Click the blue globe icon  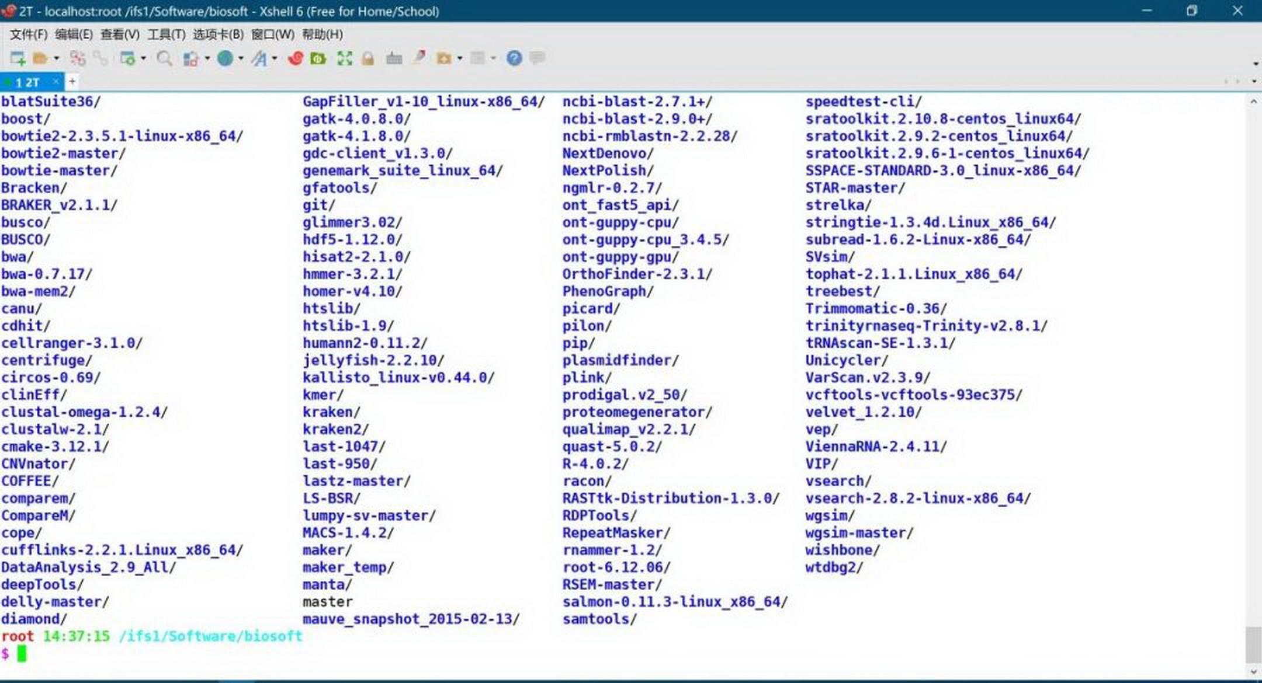[226, 58]
